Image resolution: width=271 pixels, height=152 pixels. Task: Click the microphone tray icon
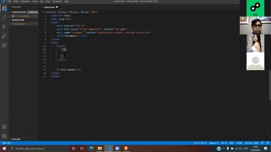[x=228, y=149]
